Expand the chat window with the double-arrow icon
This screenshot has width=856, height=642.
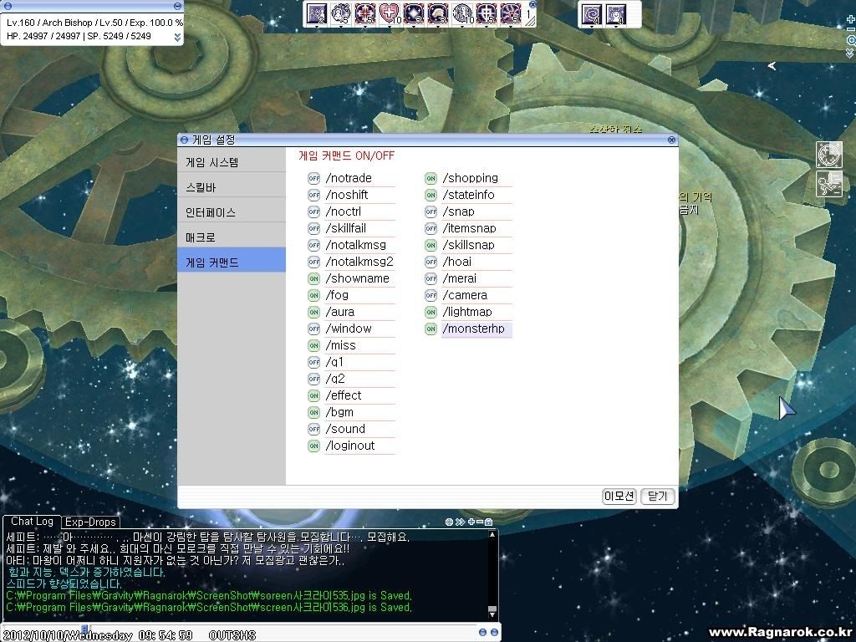pos(460,522)
